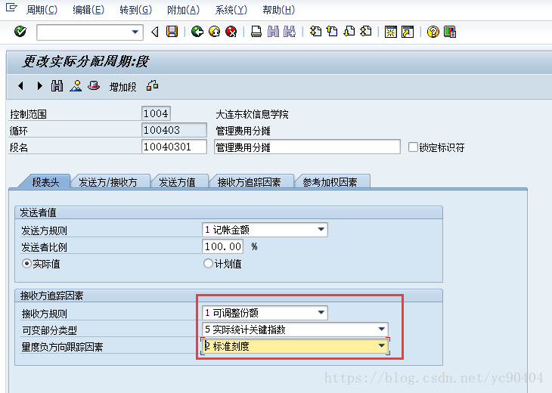The width and height of the screenshot is (552, 393).
Task: Exit using the yellow up-arrow icon
Action: pyautogui.click(x=214, y=32)
